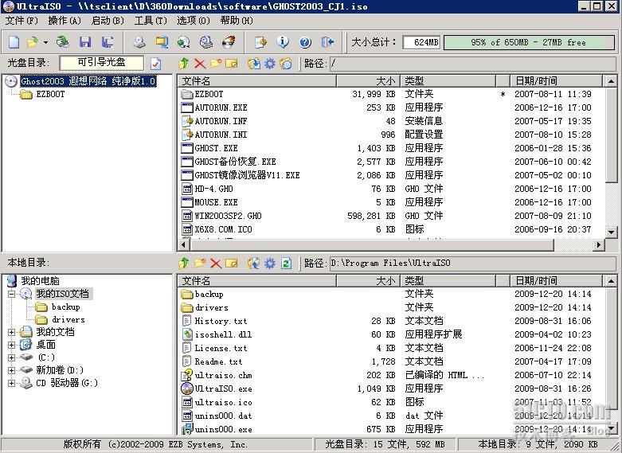This screenshot has width=622, height=453.
Task: Click the 95% of 650MB capacity bar
Action: coord(529,42)
